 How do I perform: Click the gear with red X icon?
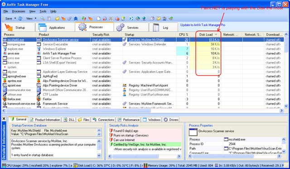(105, 19)
